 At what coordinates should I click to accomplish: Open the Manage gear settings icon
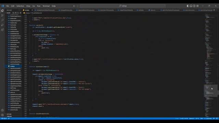coord(2,115)
